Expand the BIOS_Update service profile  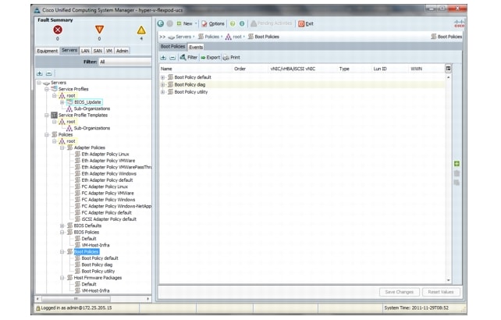tap(62, 102)
